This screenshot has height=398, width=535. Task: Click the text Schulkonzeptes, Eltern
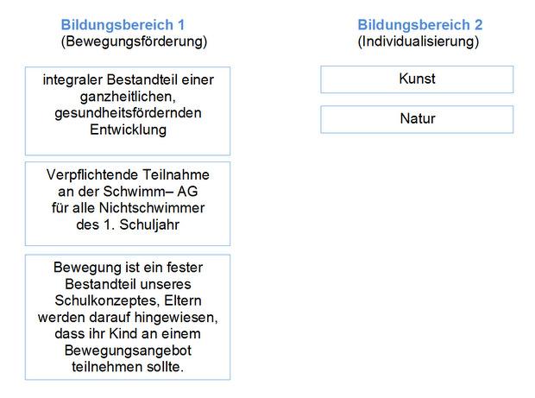pos(128,300)
